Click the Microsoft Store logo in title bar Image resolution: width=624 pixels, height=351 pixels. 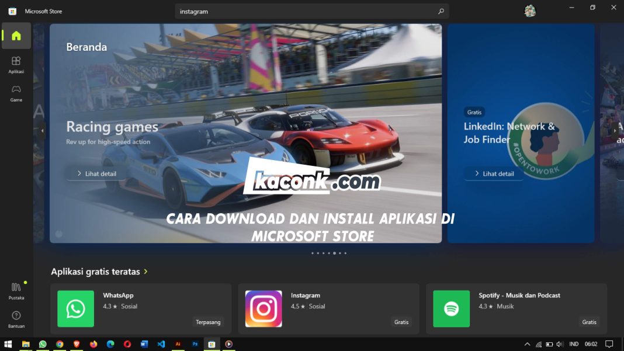[x=12, y=11]
